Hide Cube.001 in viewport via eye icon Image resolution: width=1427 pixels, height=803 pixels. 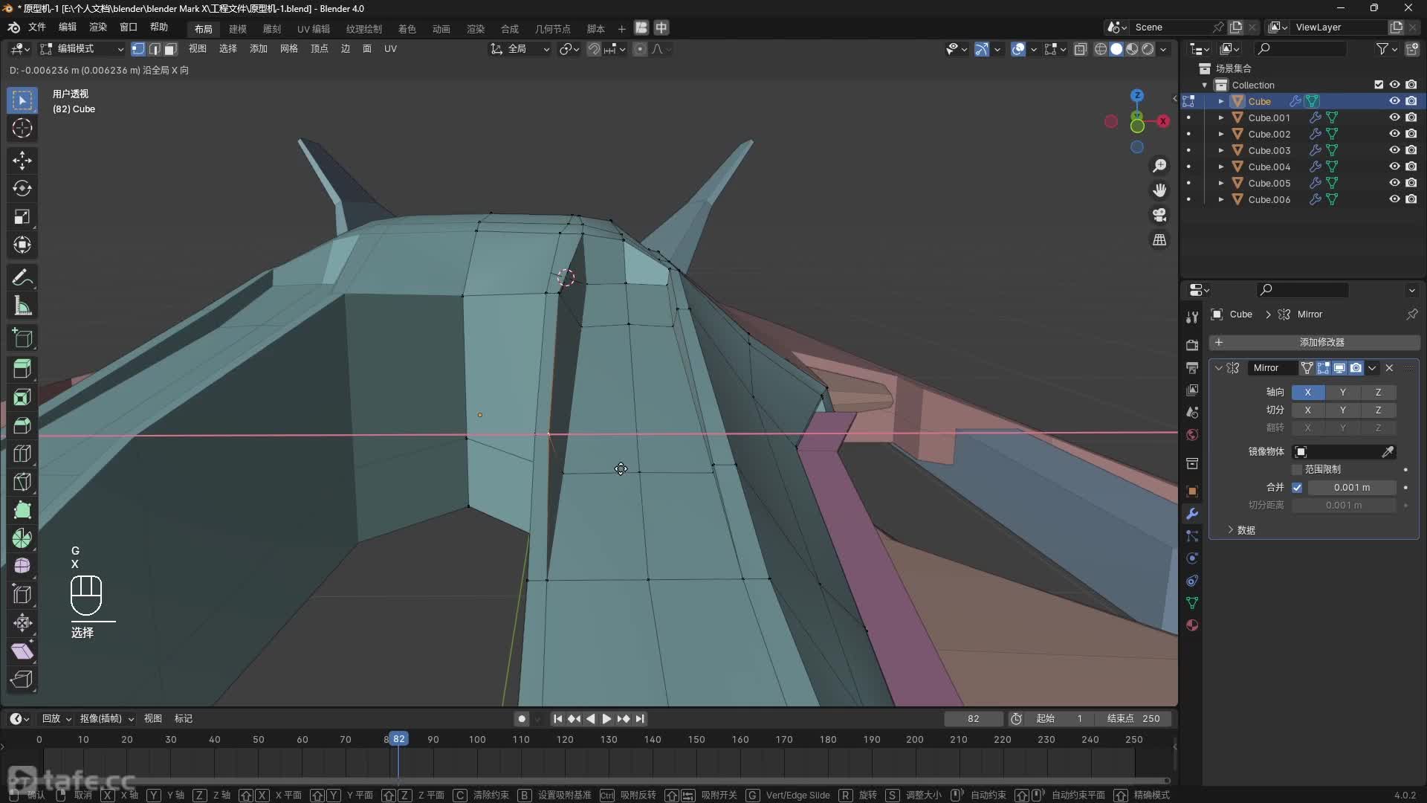click(1394, 117)
